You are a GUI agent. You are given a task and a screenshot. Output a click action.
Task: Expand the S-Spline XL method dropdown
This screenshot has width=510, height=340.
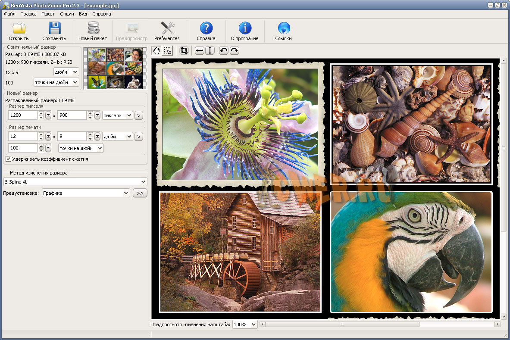pyautogui.click(x=143, y=182)
